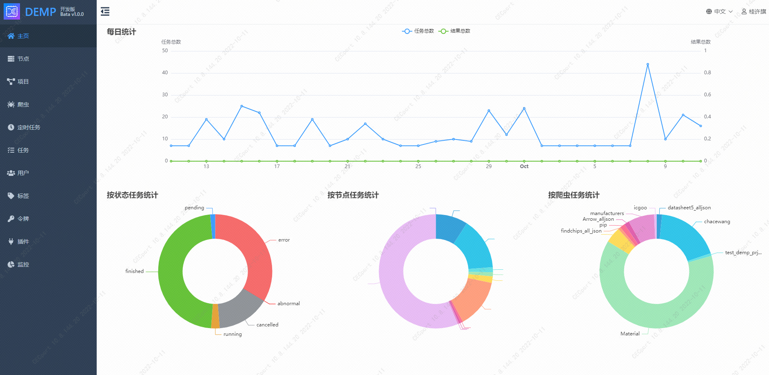Click the 'finished' chart label
769x375 pixels.
point(134,271)
